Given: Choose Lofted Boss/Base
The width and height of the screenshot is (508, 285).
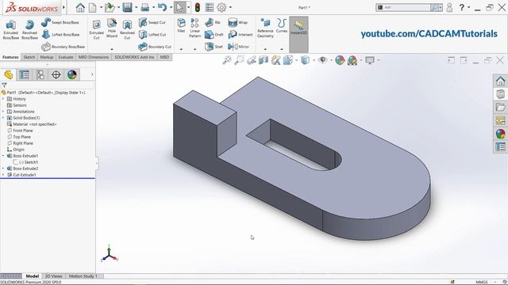Looking at the screenshot, I should (60, 34).
